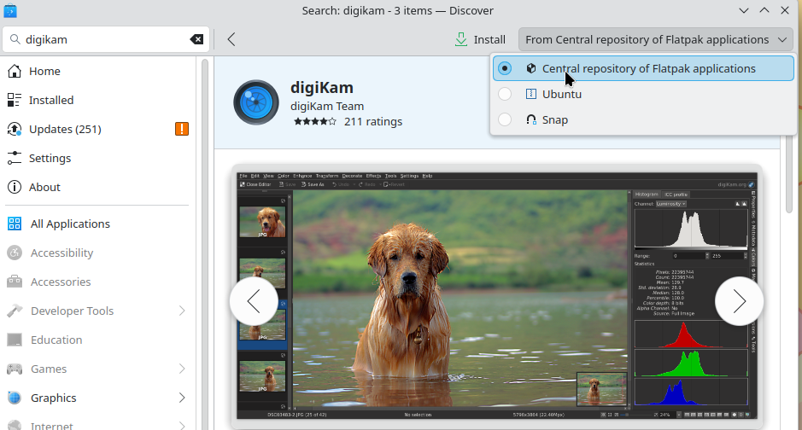Click the star rating display
The image size is (802, 430).
tap(314, 121)
